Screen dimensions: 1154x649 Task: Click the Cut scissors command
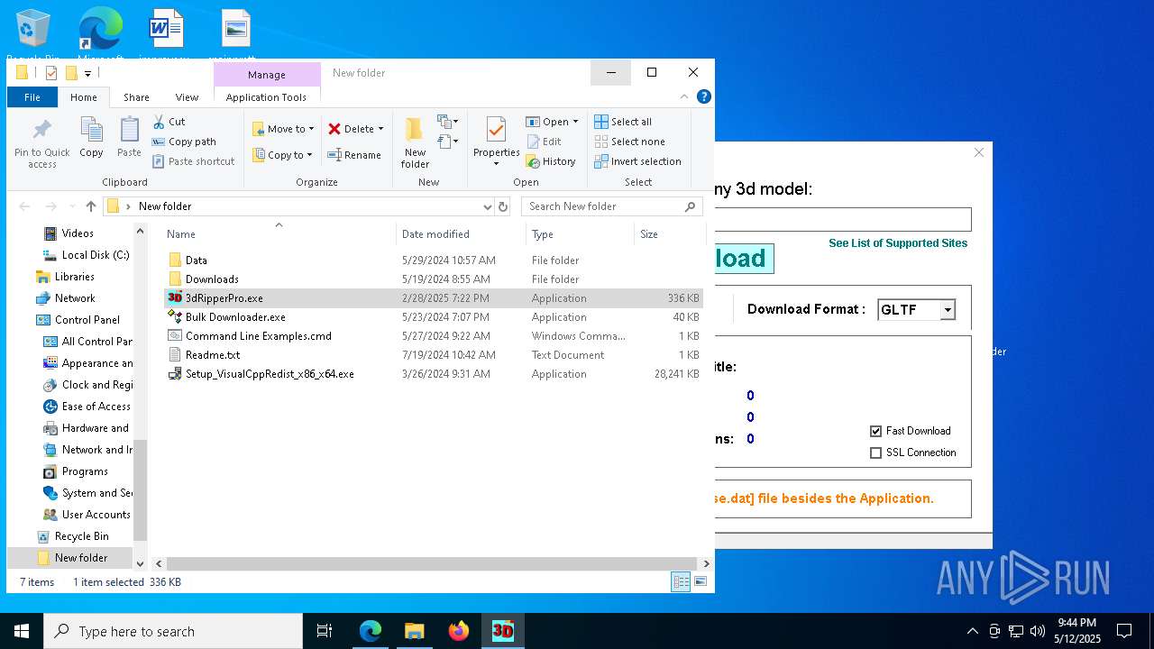(x=169, y=122)
